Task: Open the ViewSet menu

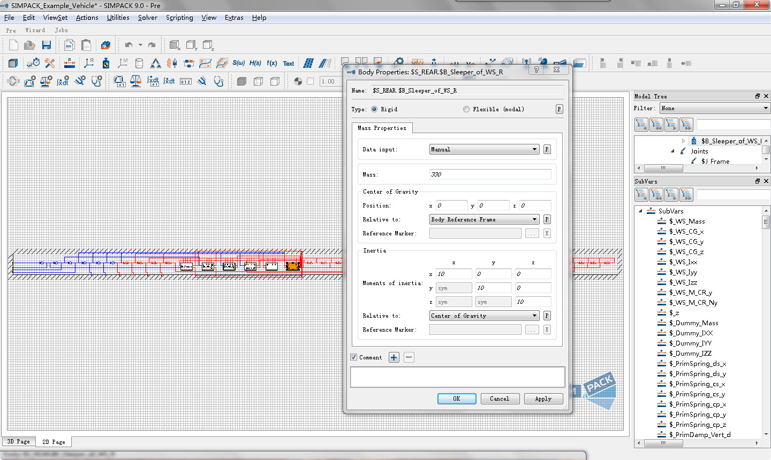Action: tap(55, 18)
